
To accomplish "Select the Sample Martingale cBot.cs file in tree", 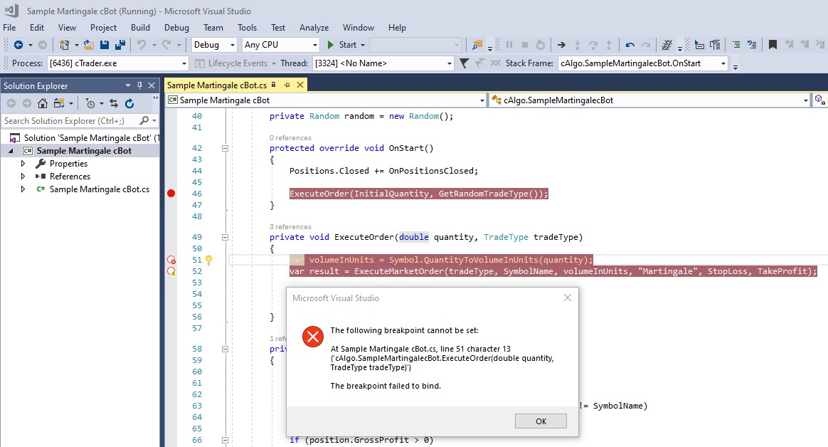I will pos(100,189).
